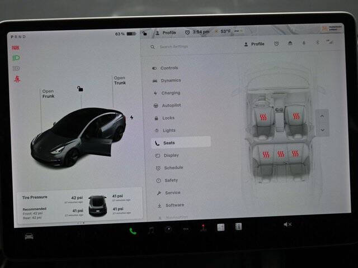Tap the rear-left 41 psi reading
The image size is (358, 268).
point(78,210)
